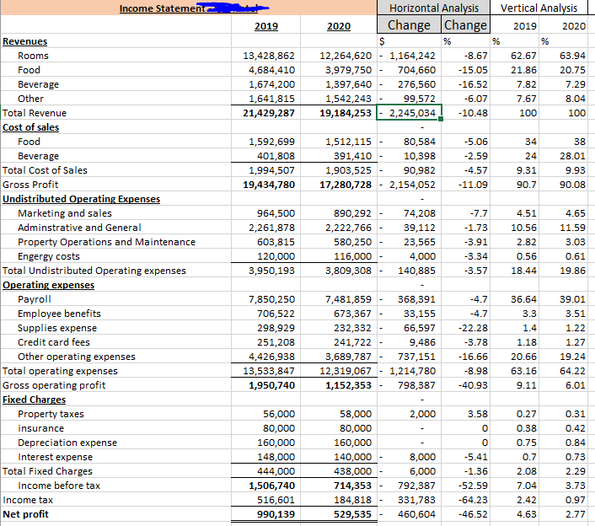
Task: Click Rooms 2020 value 12,264,620
Action: click(346, 56)
